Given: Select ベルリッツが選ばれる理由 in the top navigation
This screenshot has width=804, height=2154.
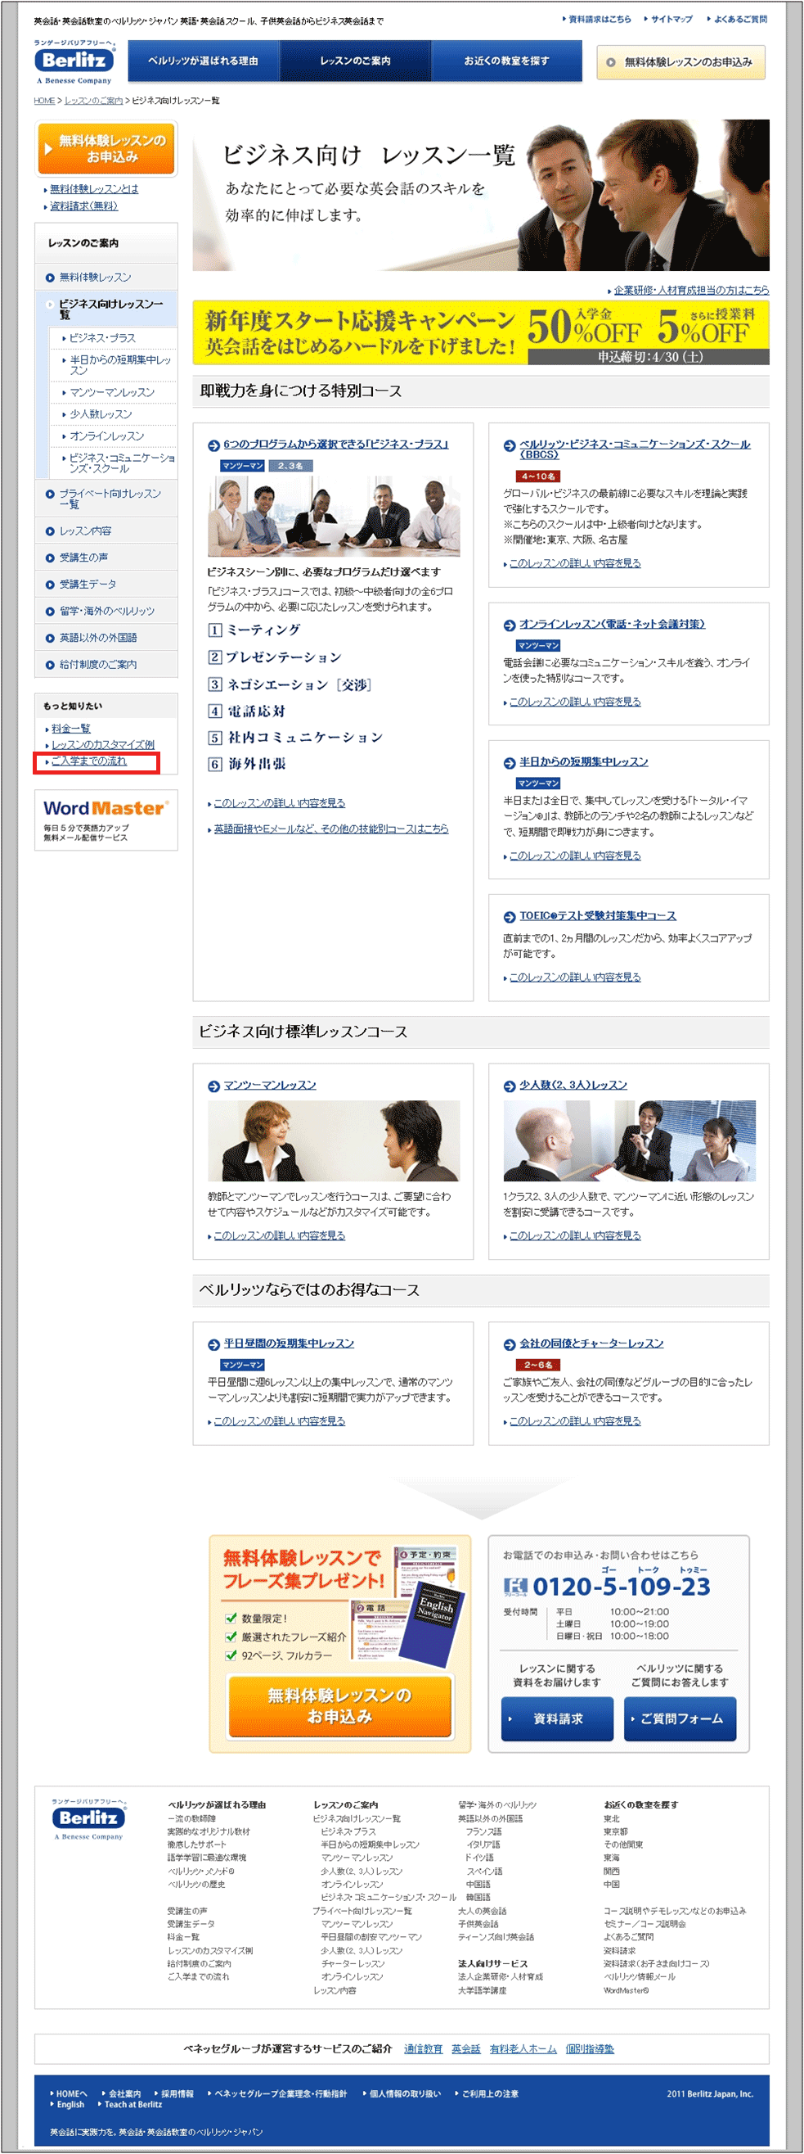Looking at the screenshot, I should [203, 61].
